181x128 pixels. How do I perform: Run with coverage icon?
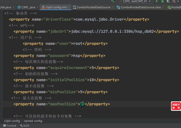tap(168, 1)
